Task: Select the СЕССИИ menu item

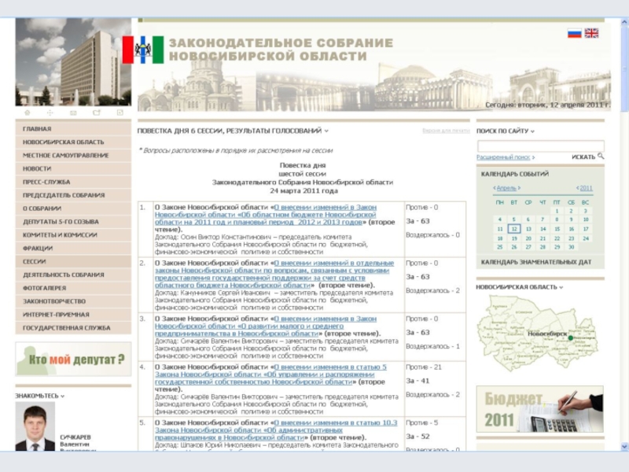Action: click(x=73, y=261)
